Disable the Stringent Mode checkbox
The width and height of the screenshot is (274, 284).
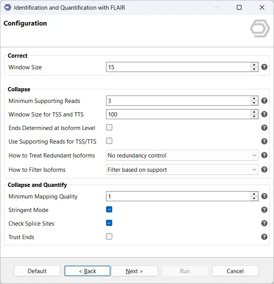pyautogui.click(x=109, y=210)
